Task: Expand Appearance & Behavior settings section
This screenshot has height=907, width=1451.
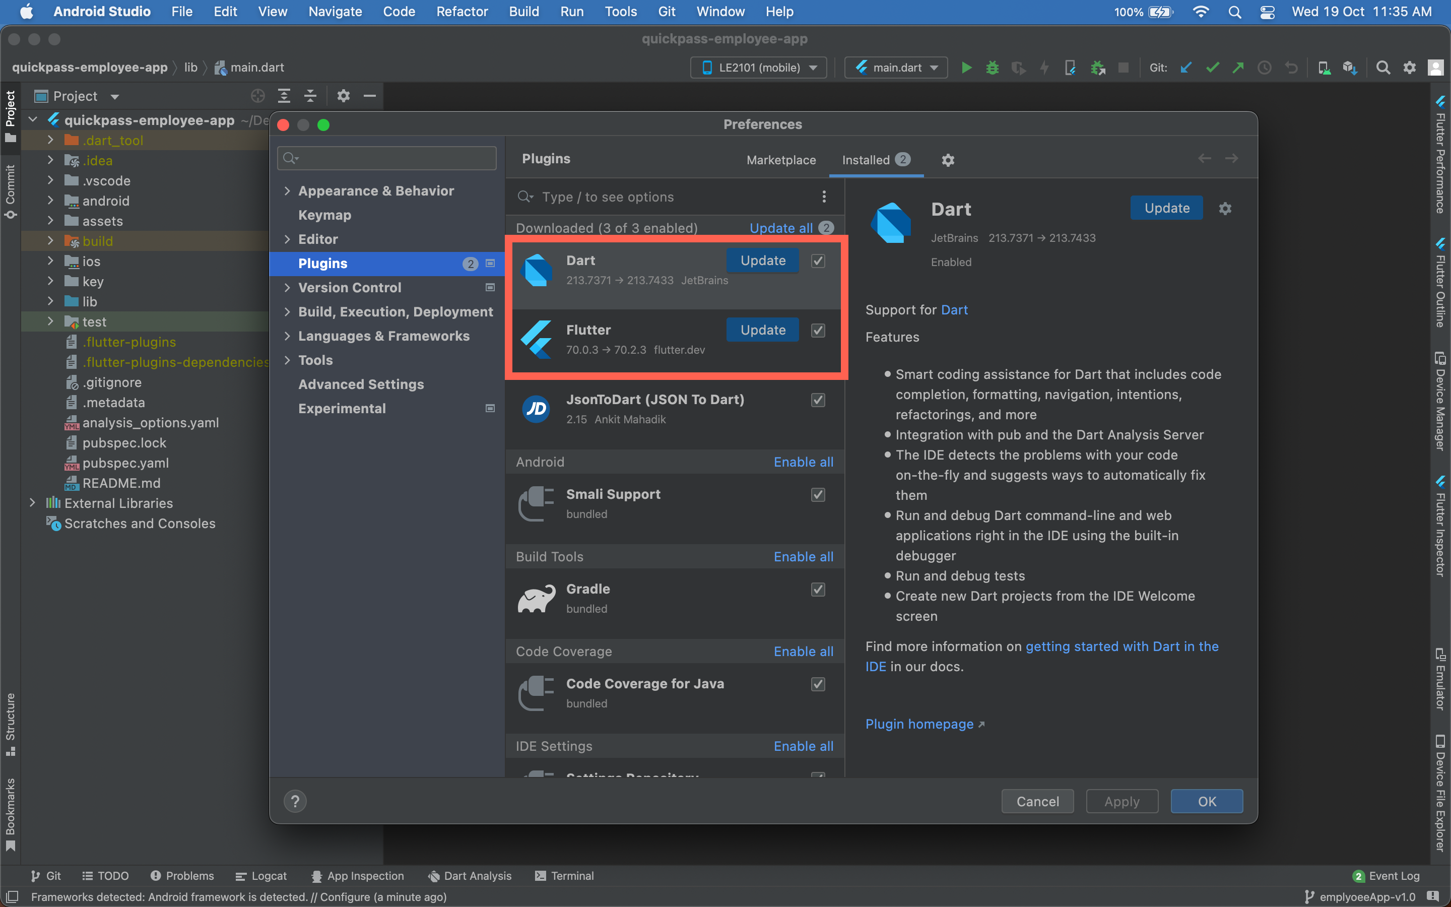Action: click(287, 191)
